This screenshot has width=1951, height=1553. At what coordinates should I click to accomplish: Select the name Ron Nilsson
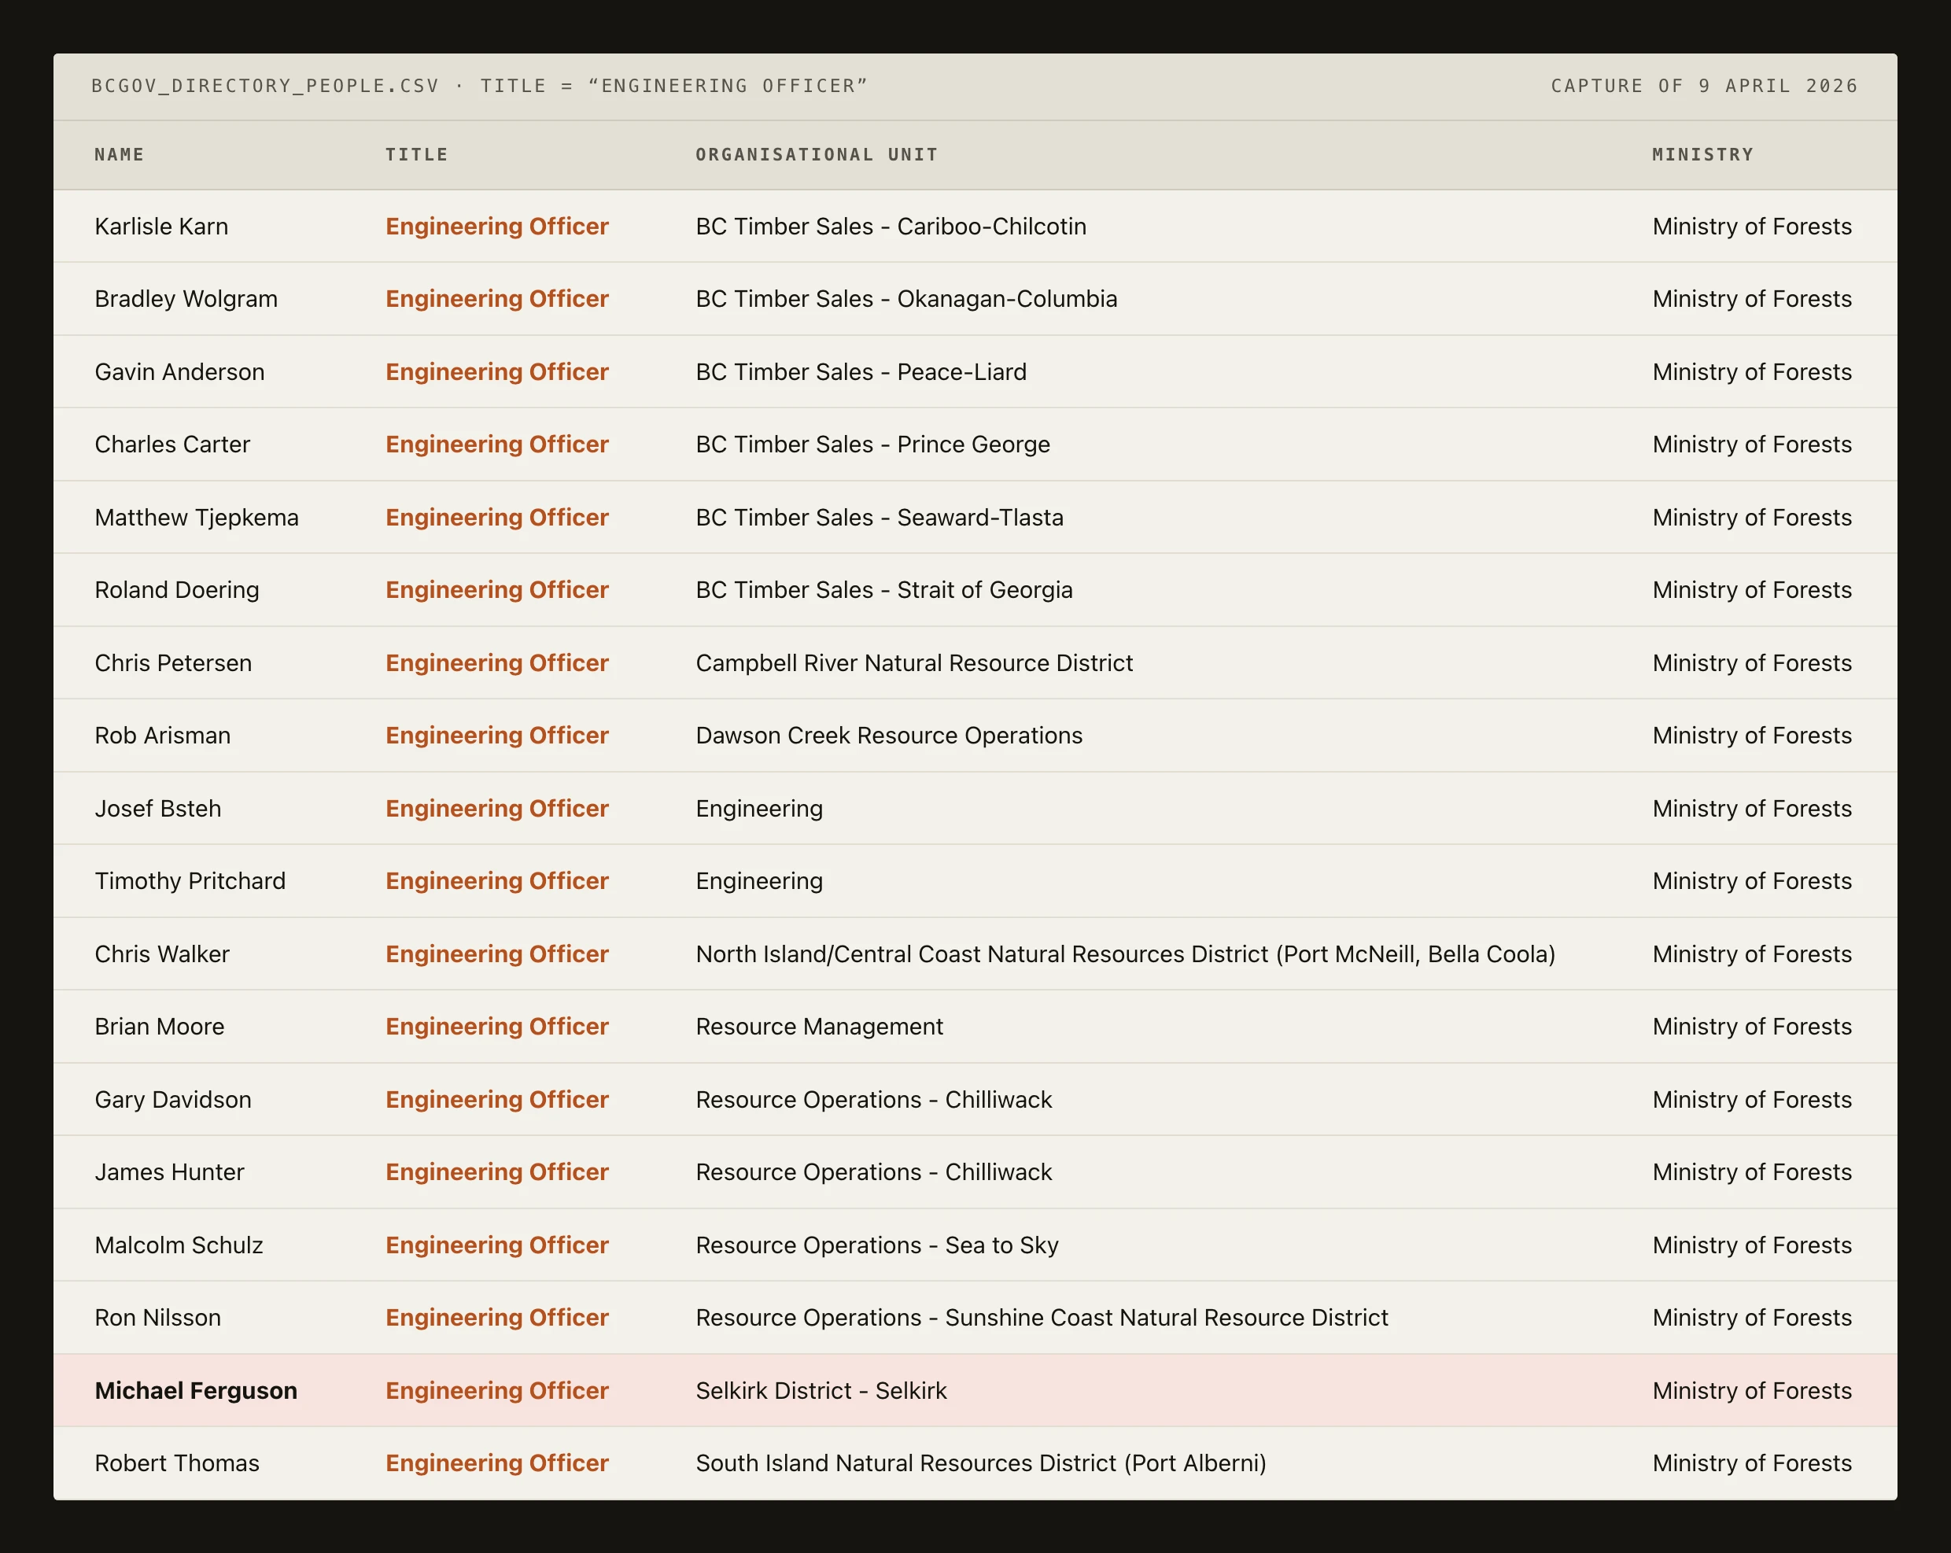click(157, 1319)
